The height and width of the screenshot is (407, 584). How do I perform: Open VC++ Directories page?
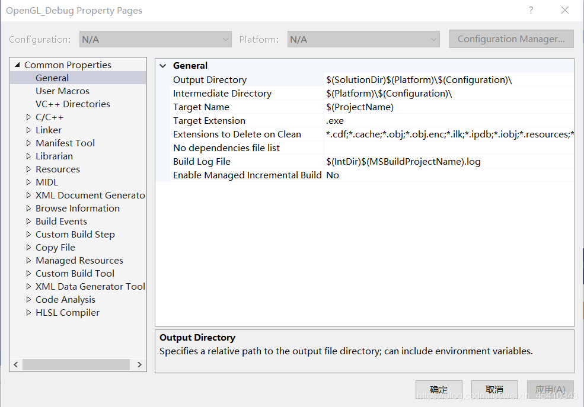72,104
